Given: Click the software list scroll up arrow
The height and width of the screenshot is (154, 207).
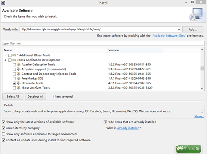Looking at the screenshot, I should [x=202, y=50].
